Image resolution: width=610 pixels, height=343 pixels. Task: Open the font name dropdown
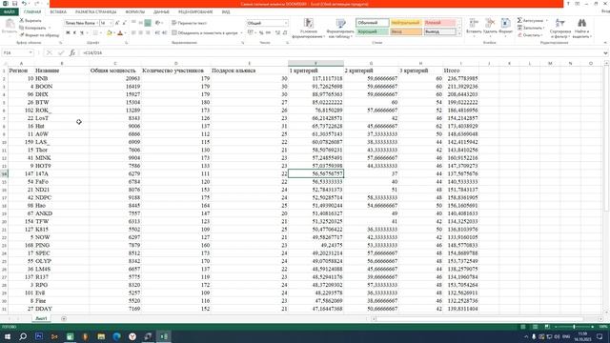(96, 23)
